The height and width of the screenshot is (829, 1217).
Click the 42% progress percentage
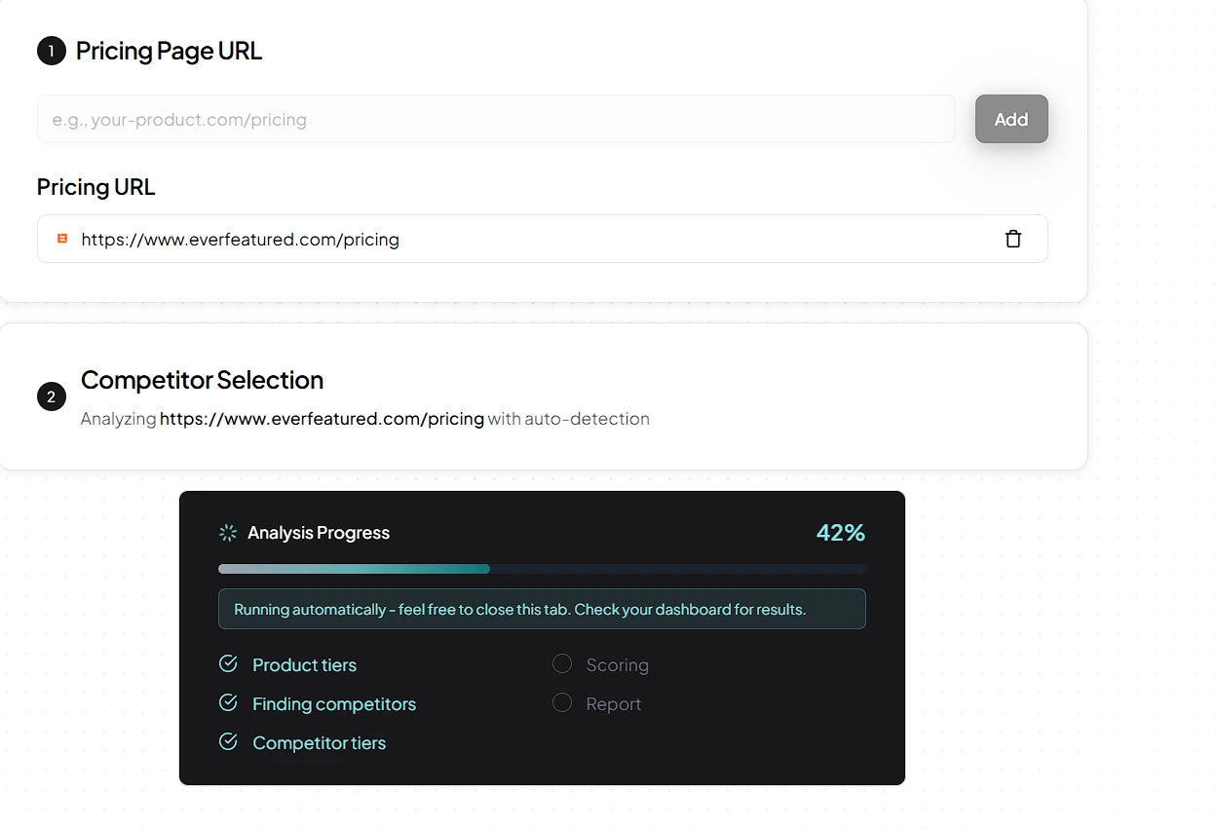(840, 533)
